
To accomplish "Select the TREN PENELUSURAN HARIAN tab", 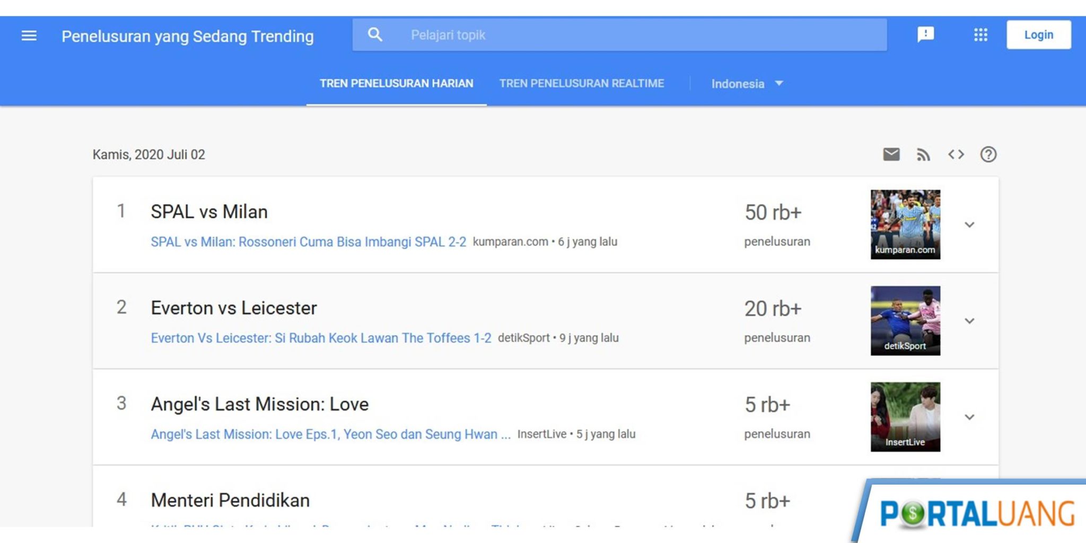I will pyautogui.click(x=397, y=83).
